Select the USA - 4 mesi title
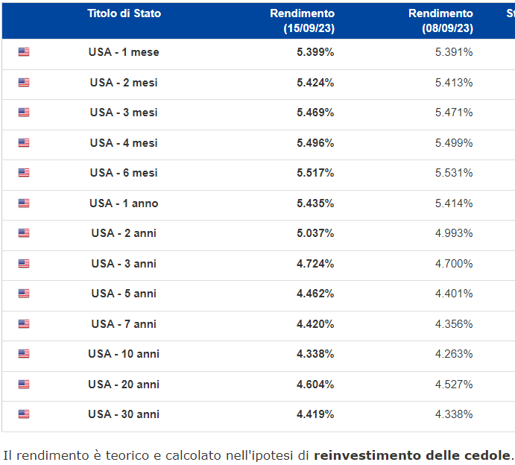Image resolution: width=515 pixels, height=465 pixels. (124, 143)
